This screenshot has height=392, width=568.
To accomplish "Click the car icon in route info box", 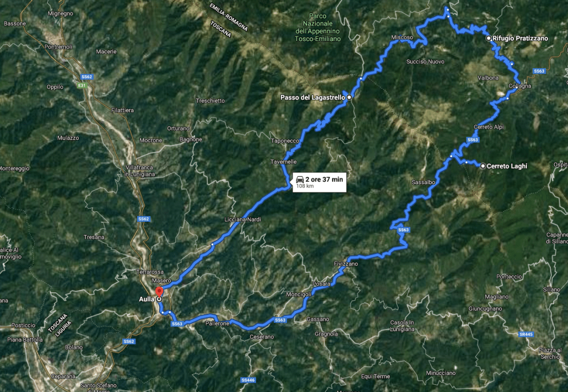I will [300, 179].
